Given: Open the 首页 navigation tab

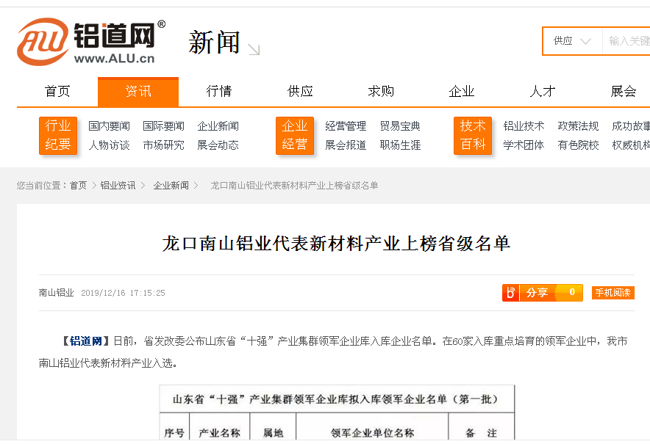Looking at the screenshot, I should point(57,92).
